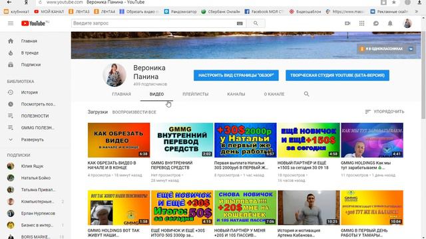Click НАСТРОИТЬ ВИД СТРАНИЦЫ "ОБЗОР" button
426x239 pixels.
click(236, 75)
